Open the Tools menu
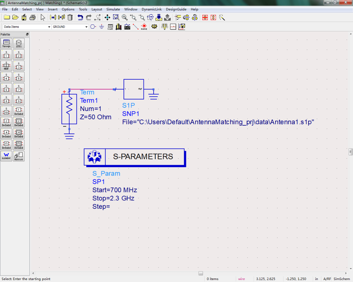Viewport: 353px width, 282px height. (x=83, y=9)
